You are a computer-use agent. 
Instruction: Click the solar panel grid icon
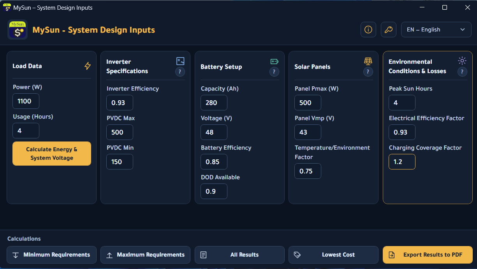368,61
